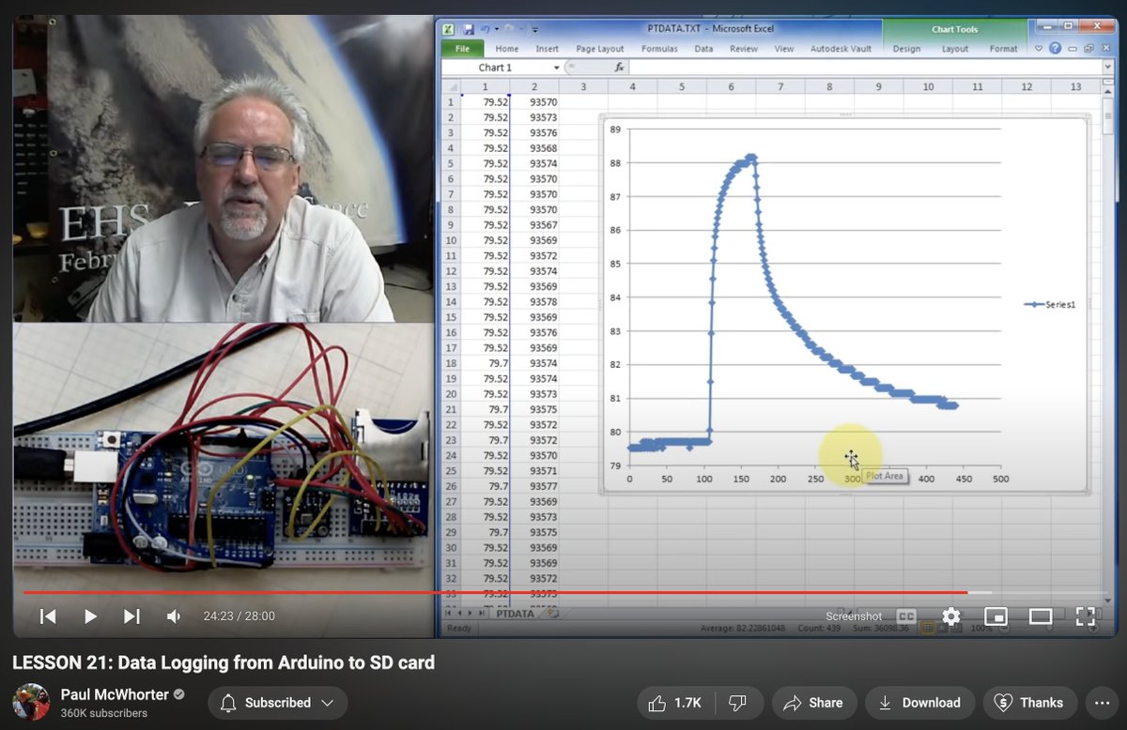
Task: Click 93568 value in row 4
Action: pyautogui.click(x=535, y=148)
